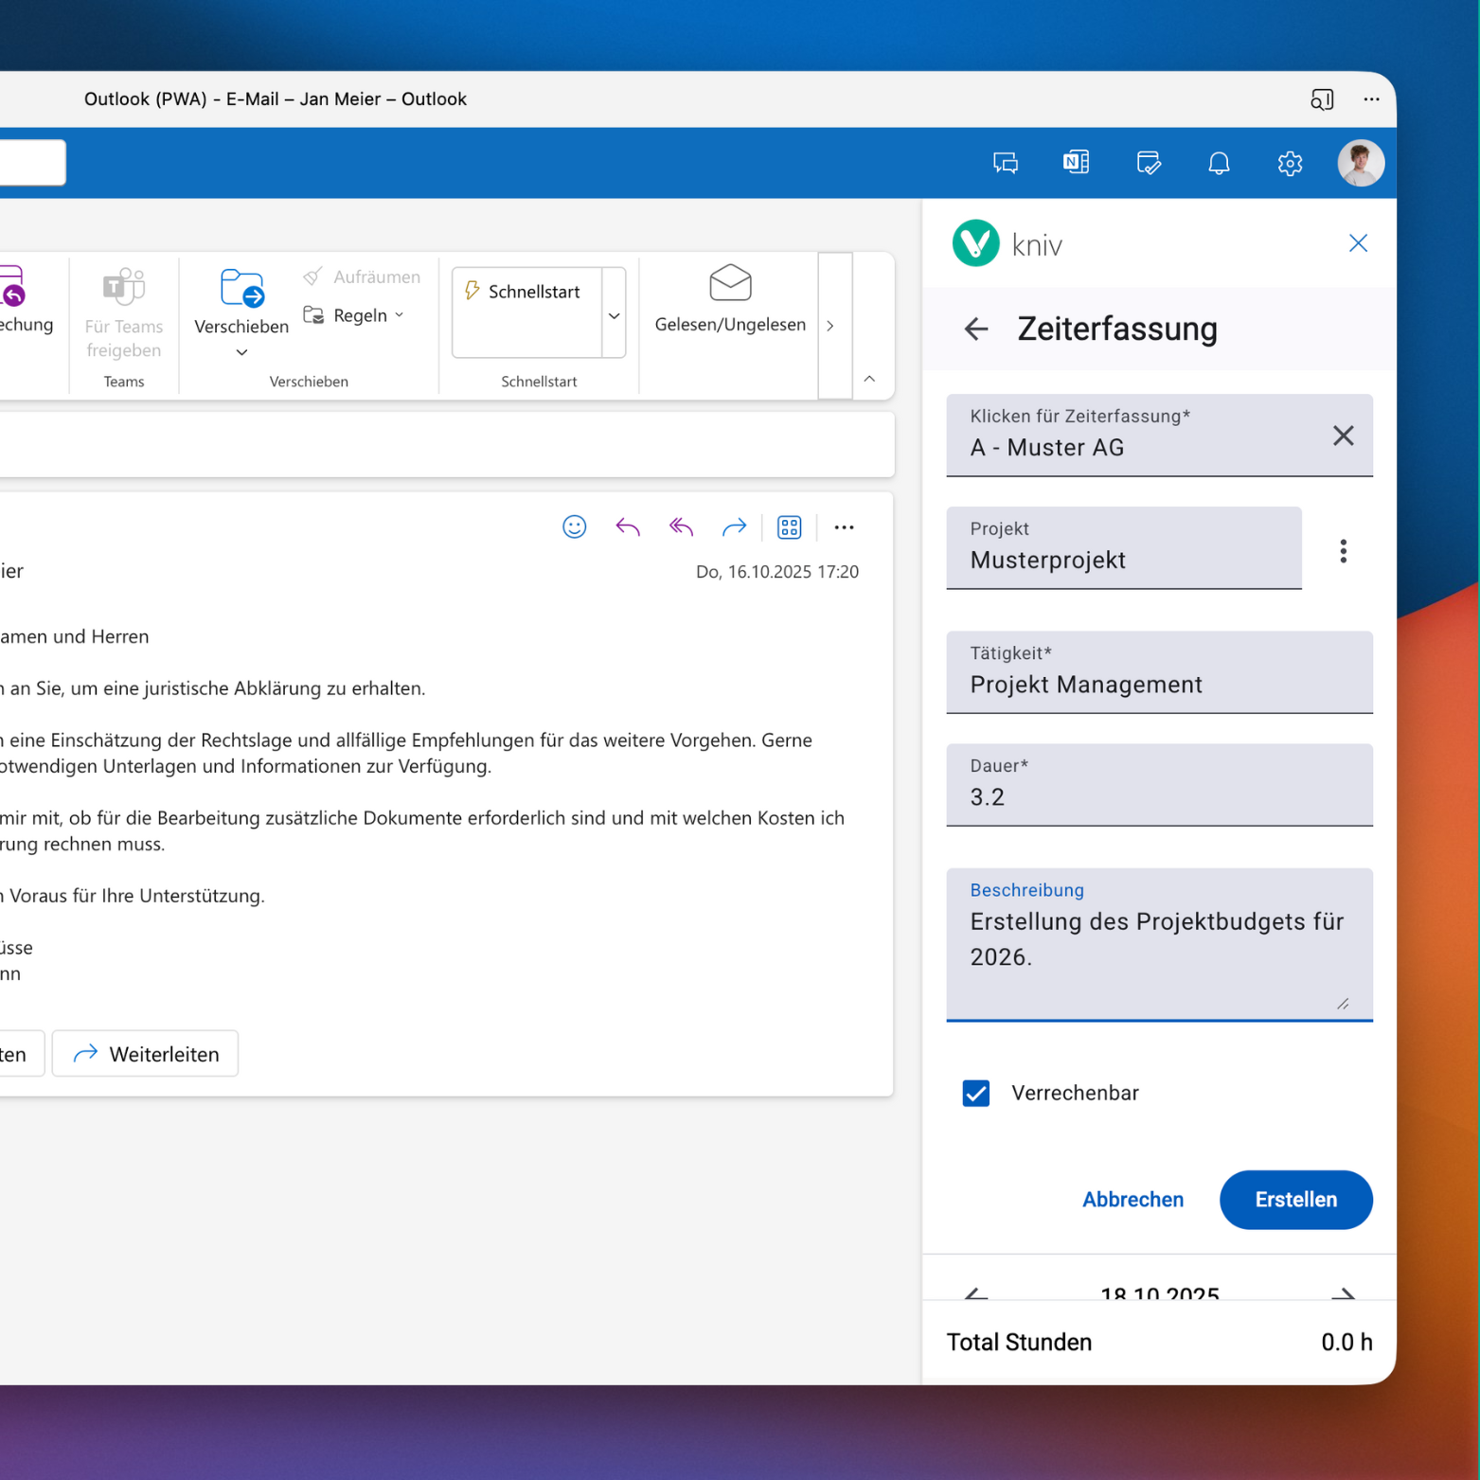Click the Erstellen button

1295,1200
